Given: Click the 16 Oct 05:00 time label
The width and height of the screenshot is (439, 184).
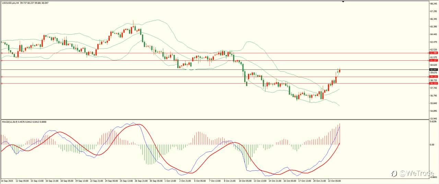Looking at the screenshot, I should tap(290, 180).
